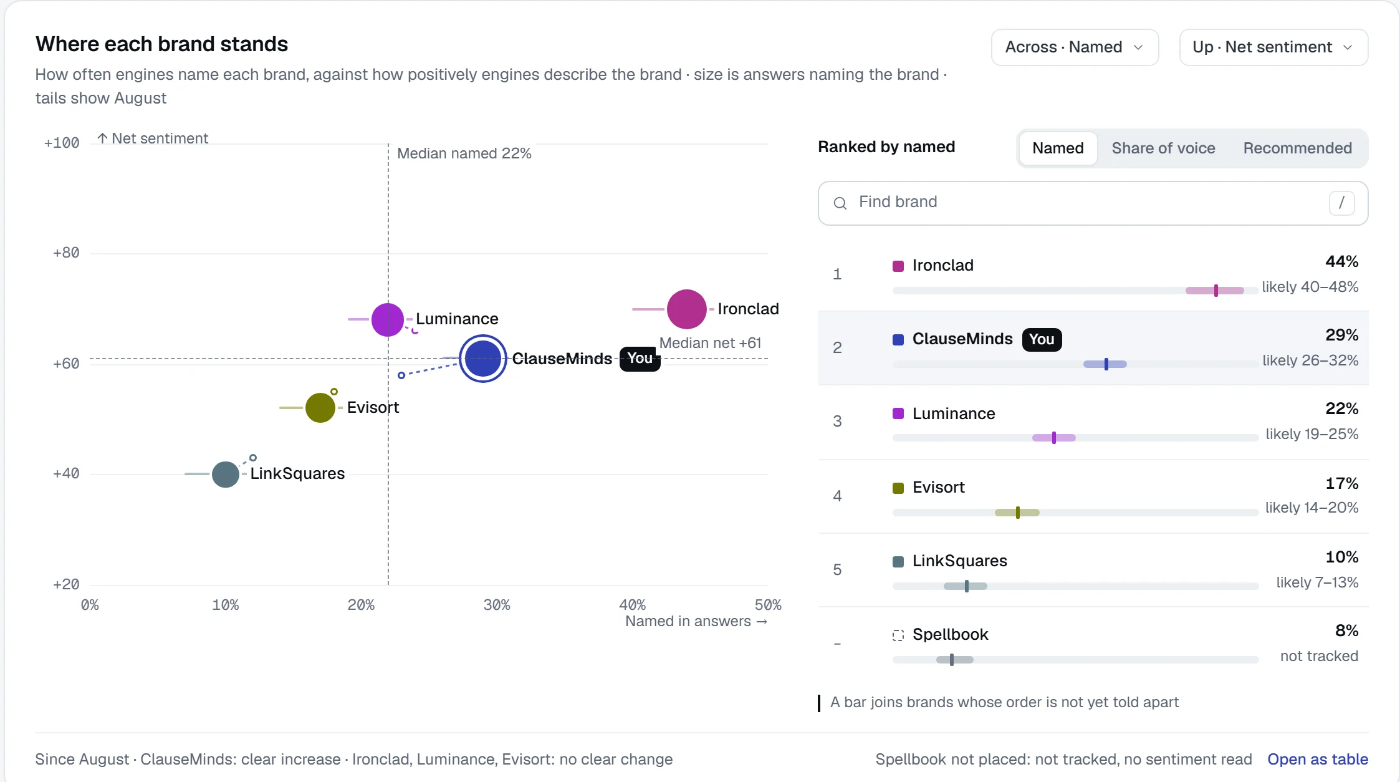Select the Luminance bubble on the chart
This screenshot has width=1400, height=782.
point(388,319)
